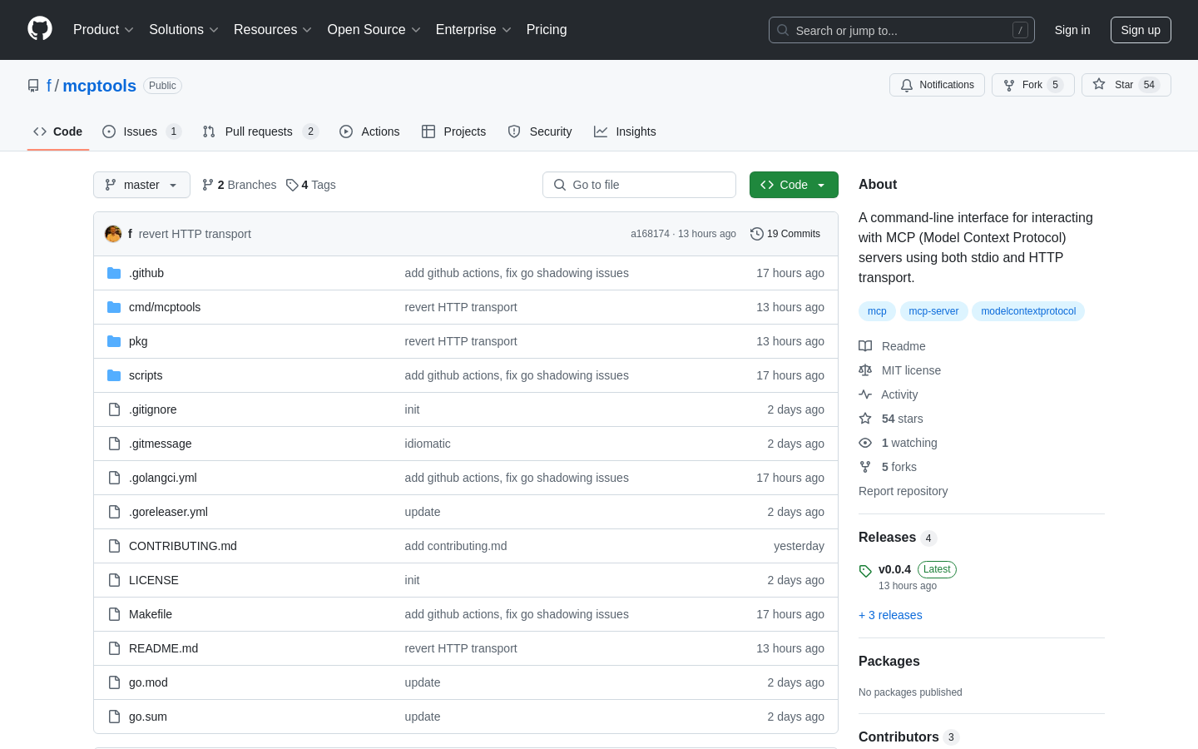Viewport: 1198px width, 749px height.
Task: Click the CONTRIBUTING.md file icon
Action: tap(114, 546)
